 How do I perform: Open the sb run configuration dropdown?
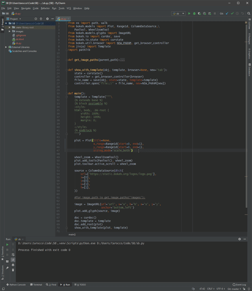(x=178, y=13)
